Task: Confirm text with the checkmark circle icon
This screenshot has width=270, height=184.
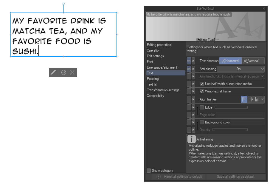Action: pyautogui.click(x=64, y=72)
